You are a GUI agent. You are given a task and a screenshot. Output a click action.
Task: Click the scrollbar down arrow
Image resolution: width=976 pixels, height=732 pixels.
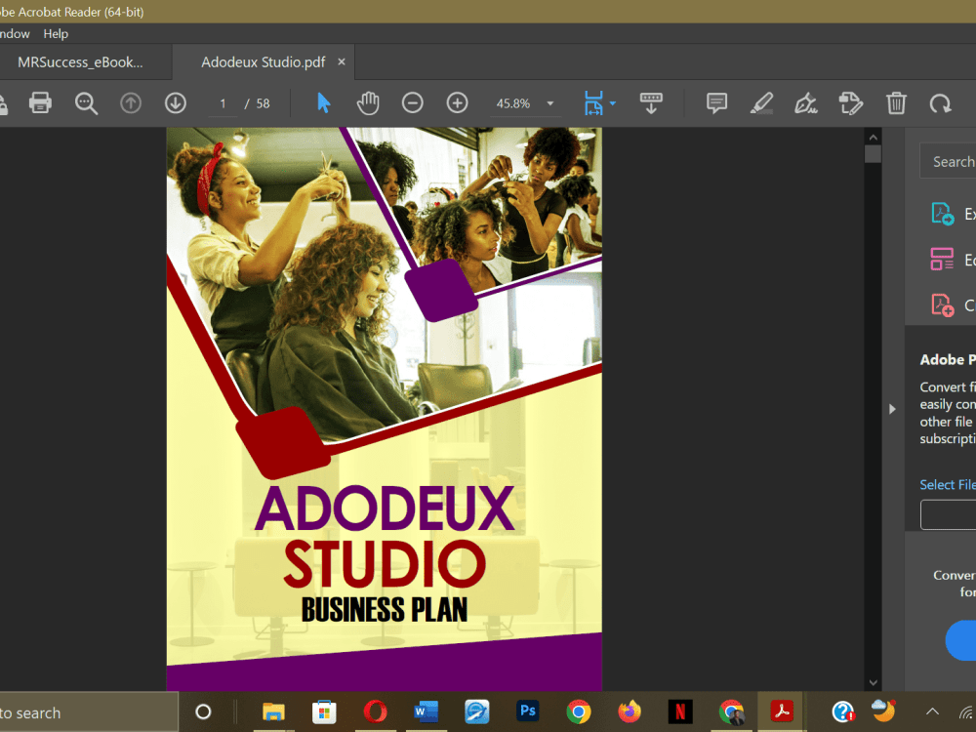[873, 683]
